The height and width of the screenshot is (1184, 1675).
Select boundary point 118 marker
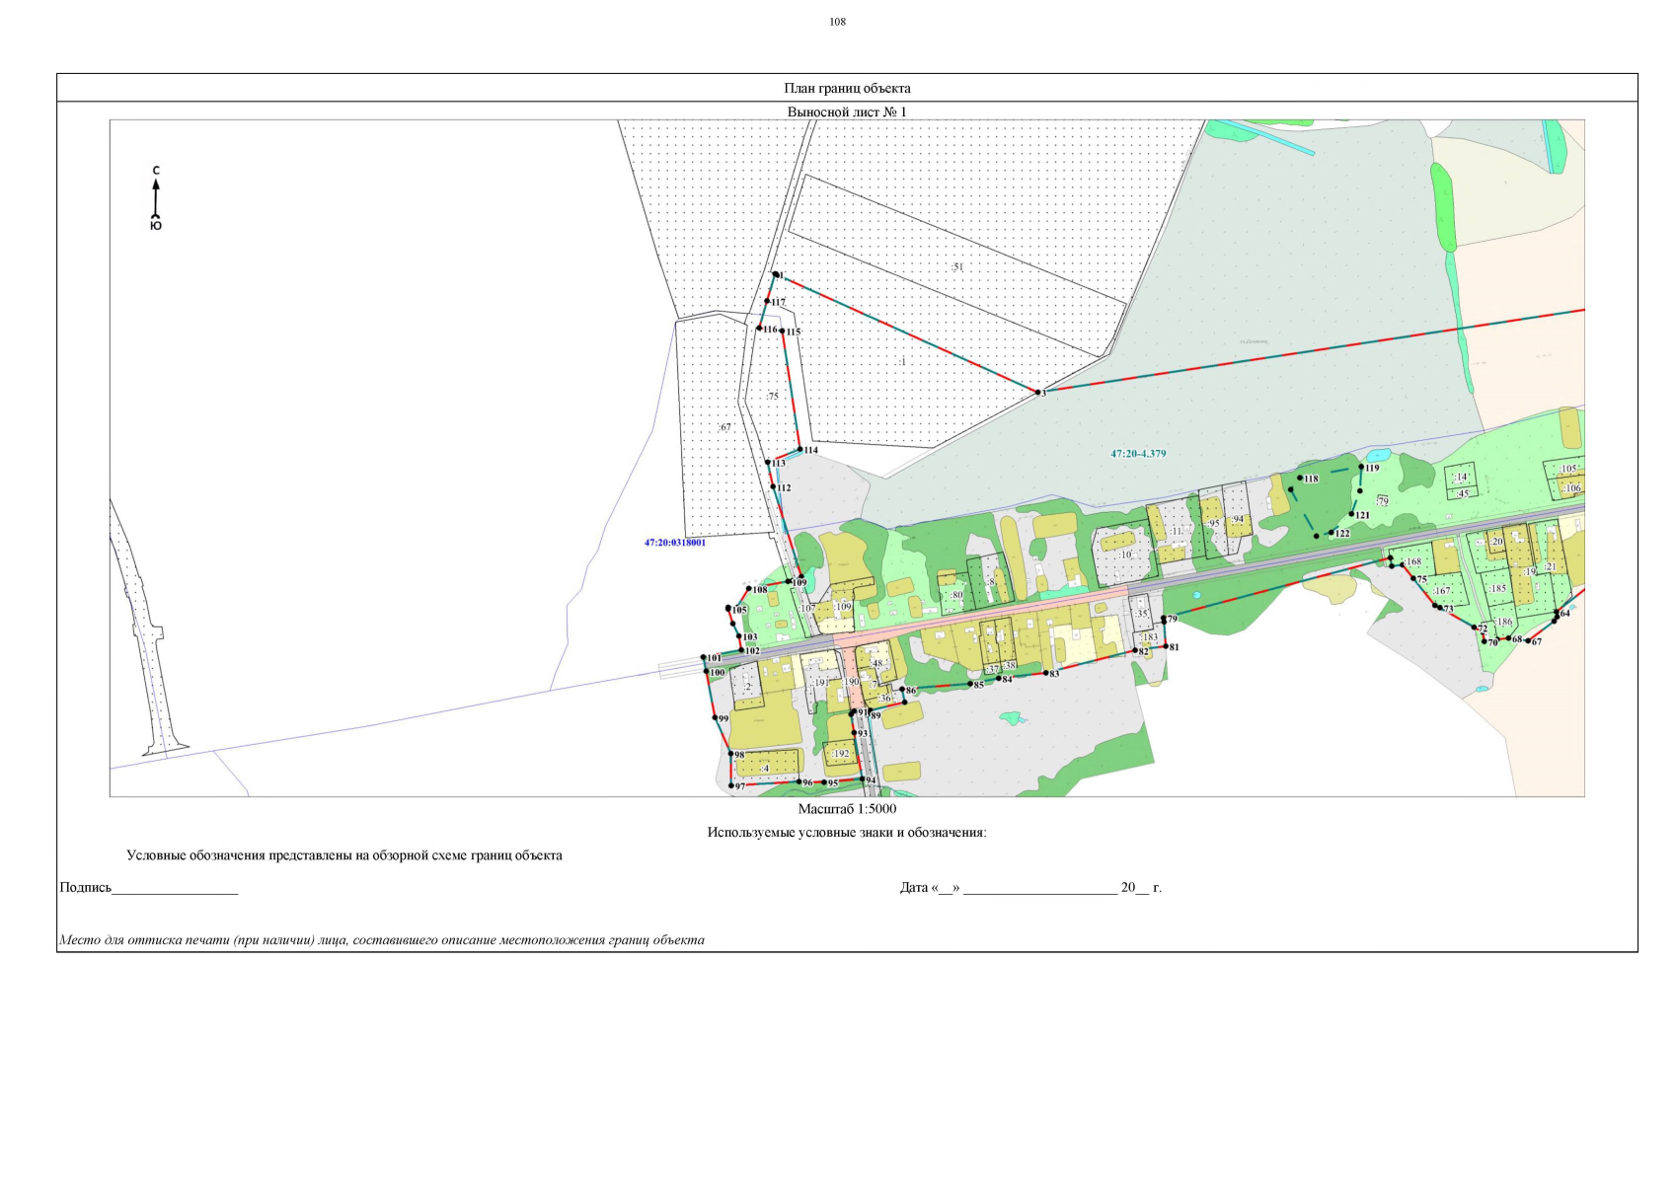pos(1300,479)
